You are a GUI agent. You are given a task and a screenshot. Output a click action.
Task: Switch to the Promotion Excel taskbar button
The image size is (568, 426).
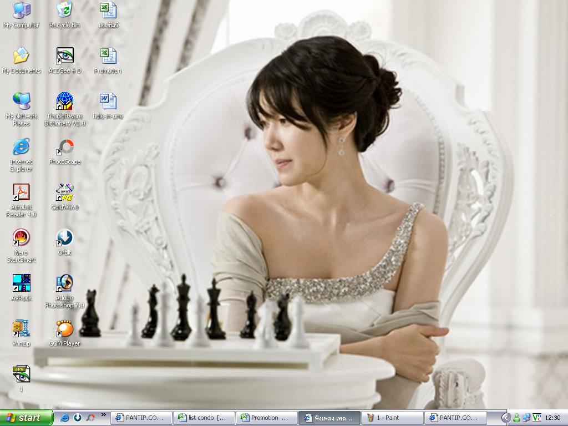(267, 418)
